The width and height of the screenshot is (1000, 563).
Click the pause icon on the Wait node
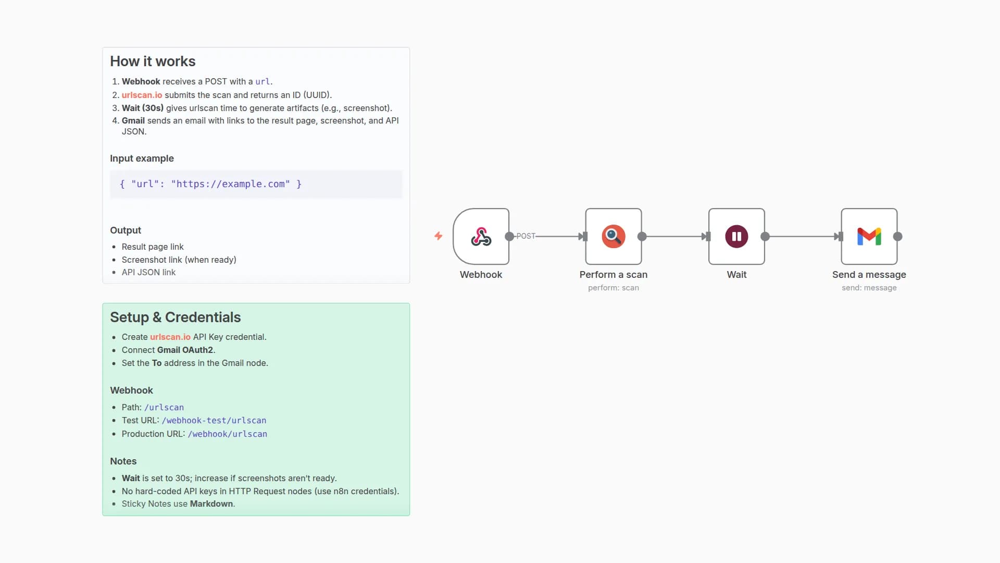click(736, 236)
